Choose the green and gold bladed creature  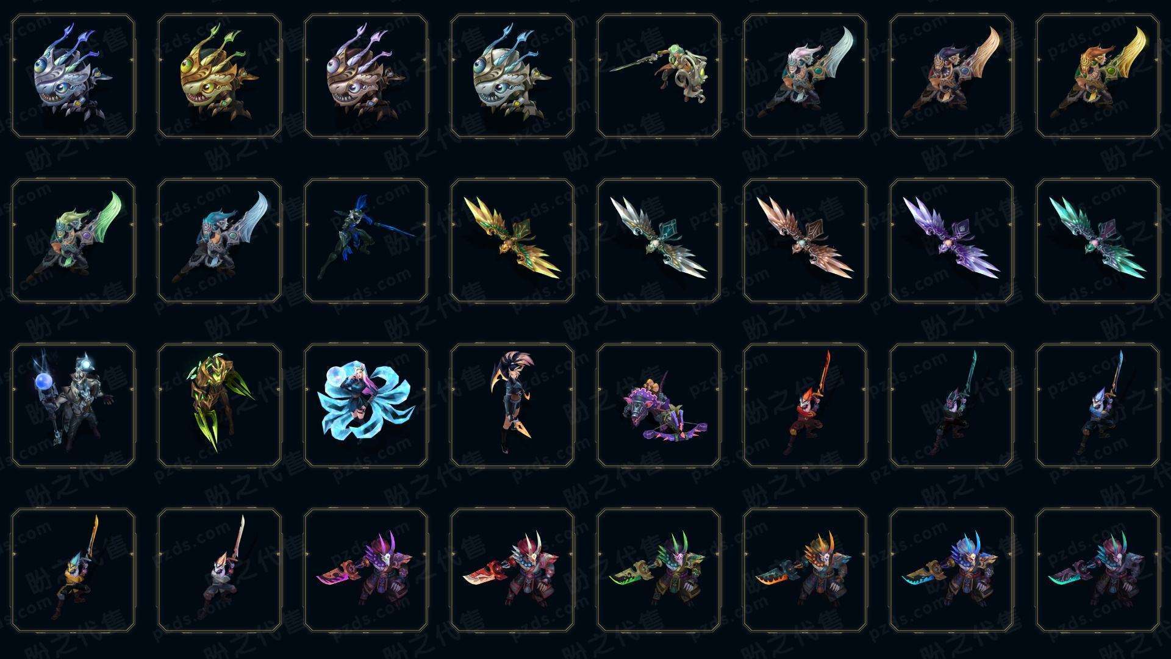pyautogui.click(x=220, y=405)
